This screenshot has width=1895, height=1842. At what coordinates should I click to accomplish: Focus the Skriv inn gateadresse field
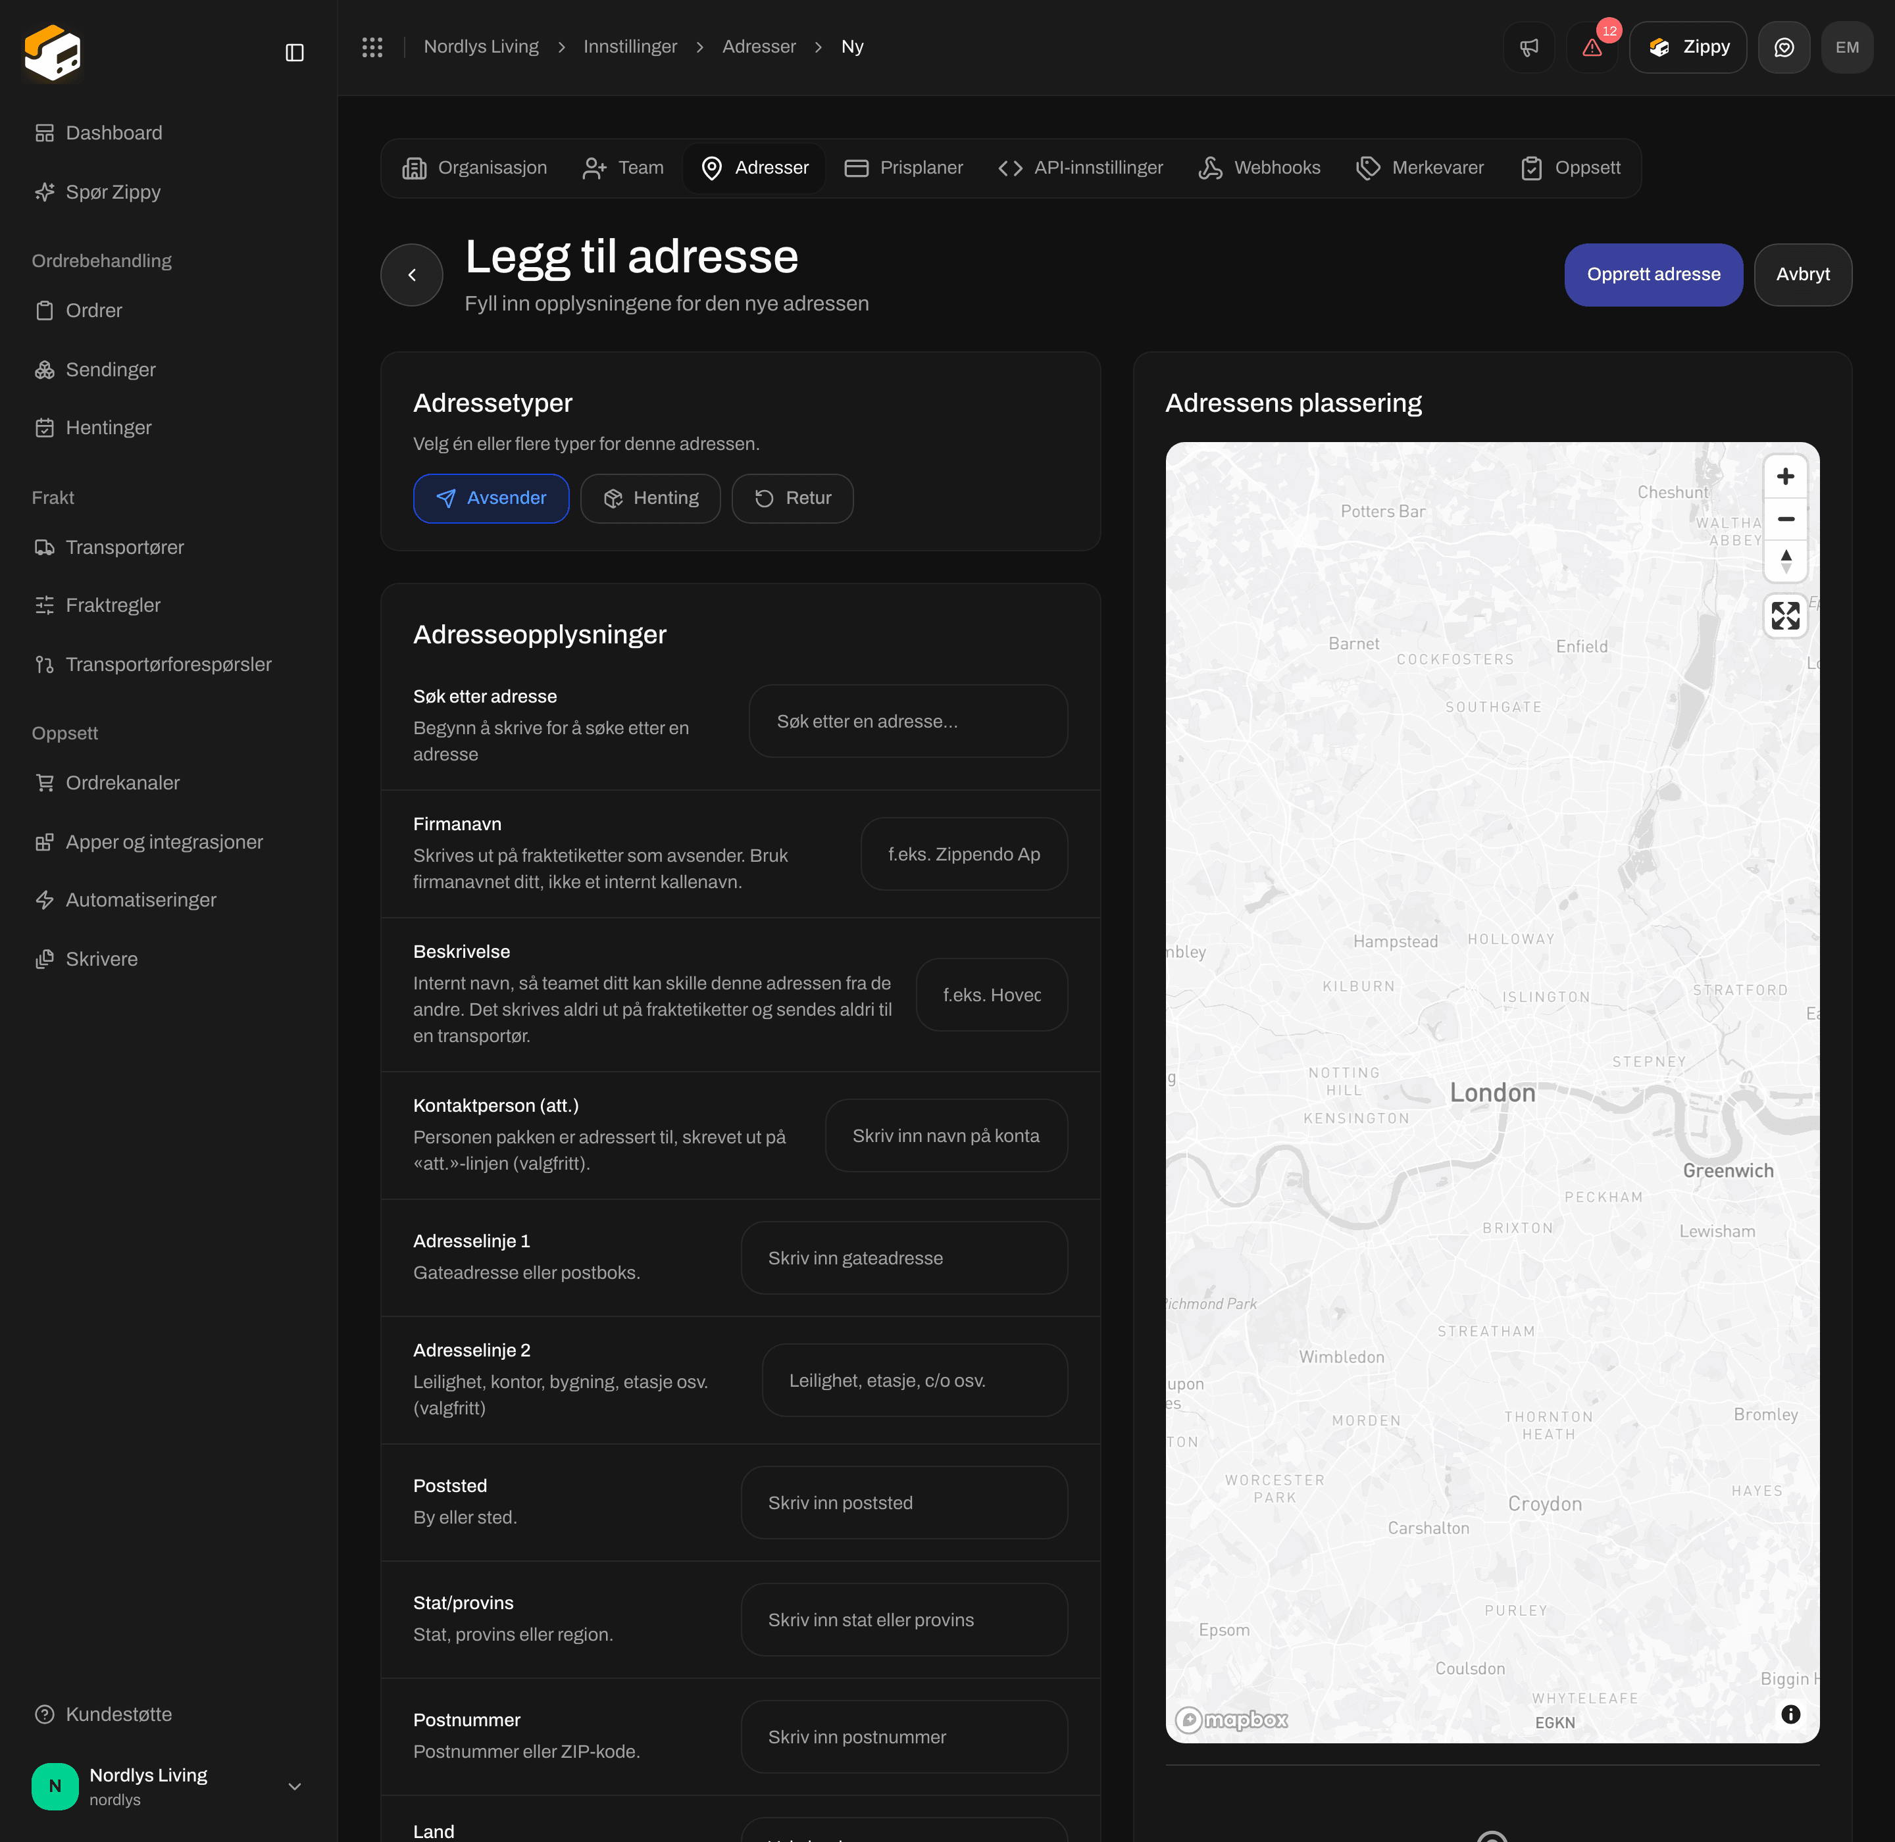[x=904, y=1258]
